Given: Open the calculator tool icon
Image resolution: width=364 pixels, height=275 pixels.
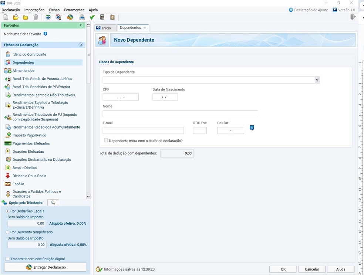Looking at the screenshot, I should 102,17.
